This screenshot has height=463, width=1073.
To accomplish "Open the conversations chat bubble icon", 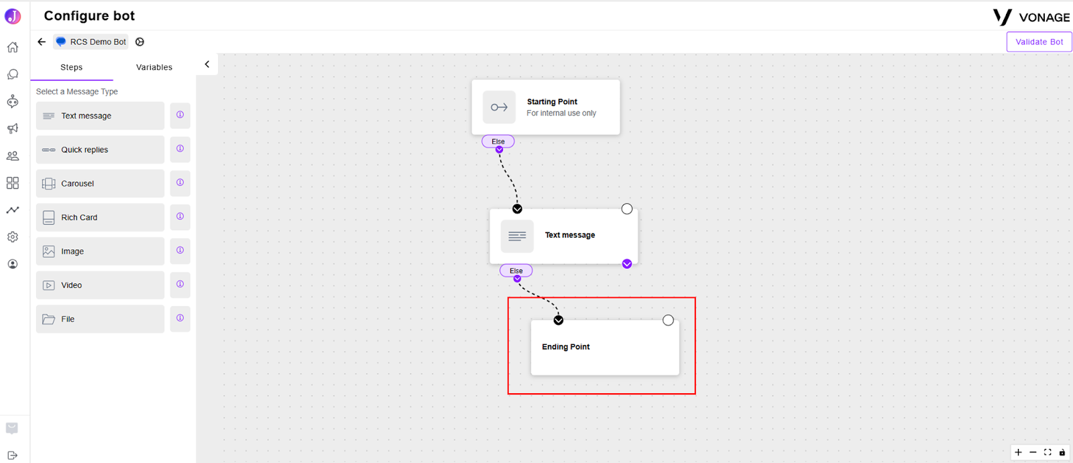I will point(12,74).
